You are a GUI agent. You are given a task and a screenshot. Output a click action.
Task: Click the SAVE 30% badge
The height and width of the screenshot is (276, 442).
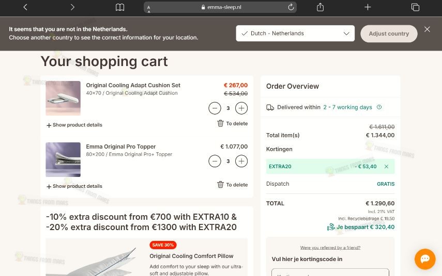(163, 245)
